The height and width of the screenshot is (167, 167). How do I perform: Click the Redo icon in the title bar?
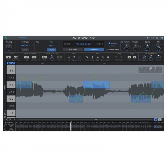coord(153,38)
